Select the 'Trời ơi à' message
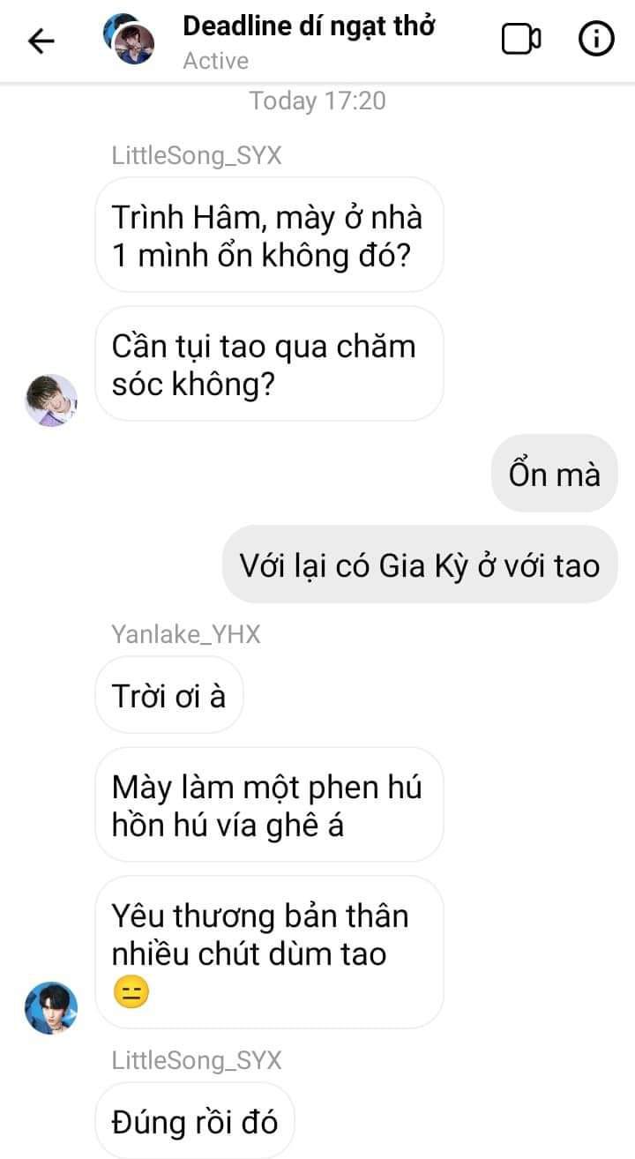The height and width of the screenshot is (1159, 635). [x=169, y=695]
